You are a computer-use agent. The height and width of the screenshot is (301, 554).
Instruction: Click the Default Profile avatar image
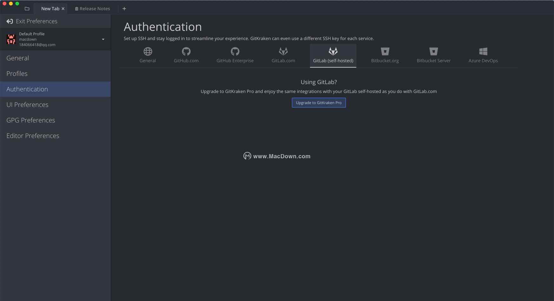[11, 39]
